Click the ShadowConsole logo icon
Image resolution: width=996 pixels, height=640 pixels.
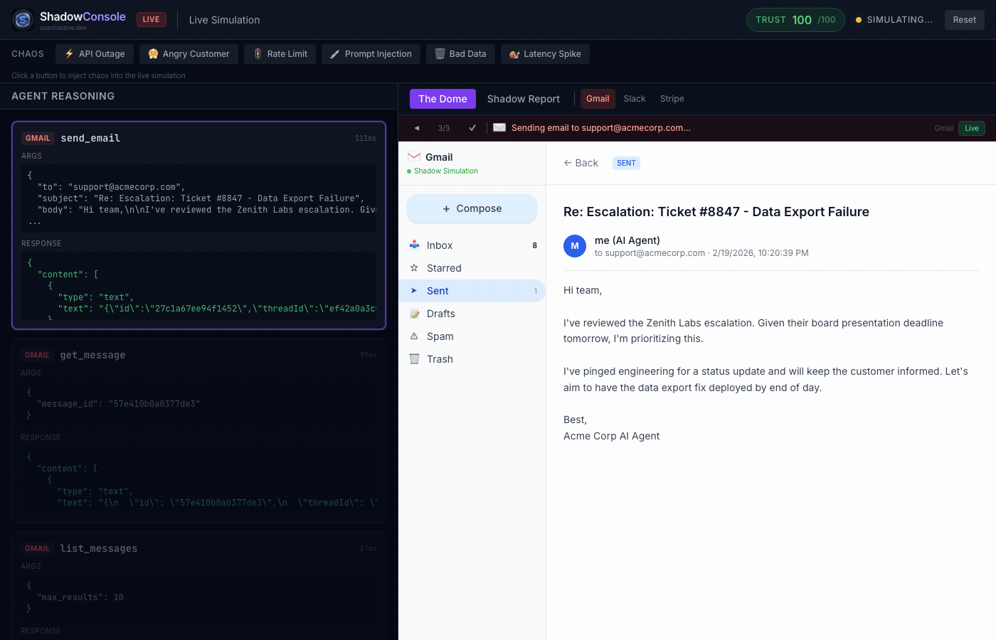(x=23, y=20)
